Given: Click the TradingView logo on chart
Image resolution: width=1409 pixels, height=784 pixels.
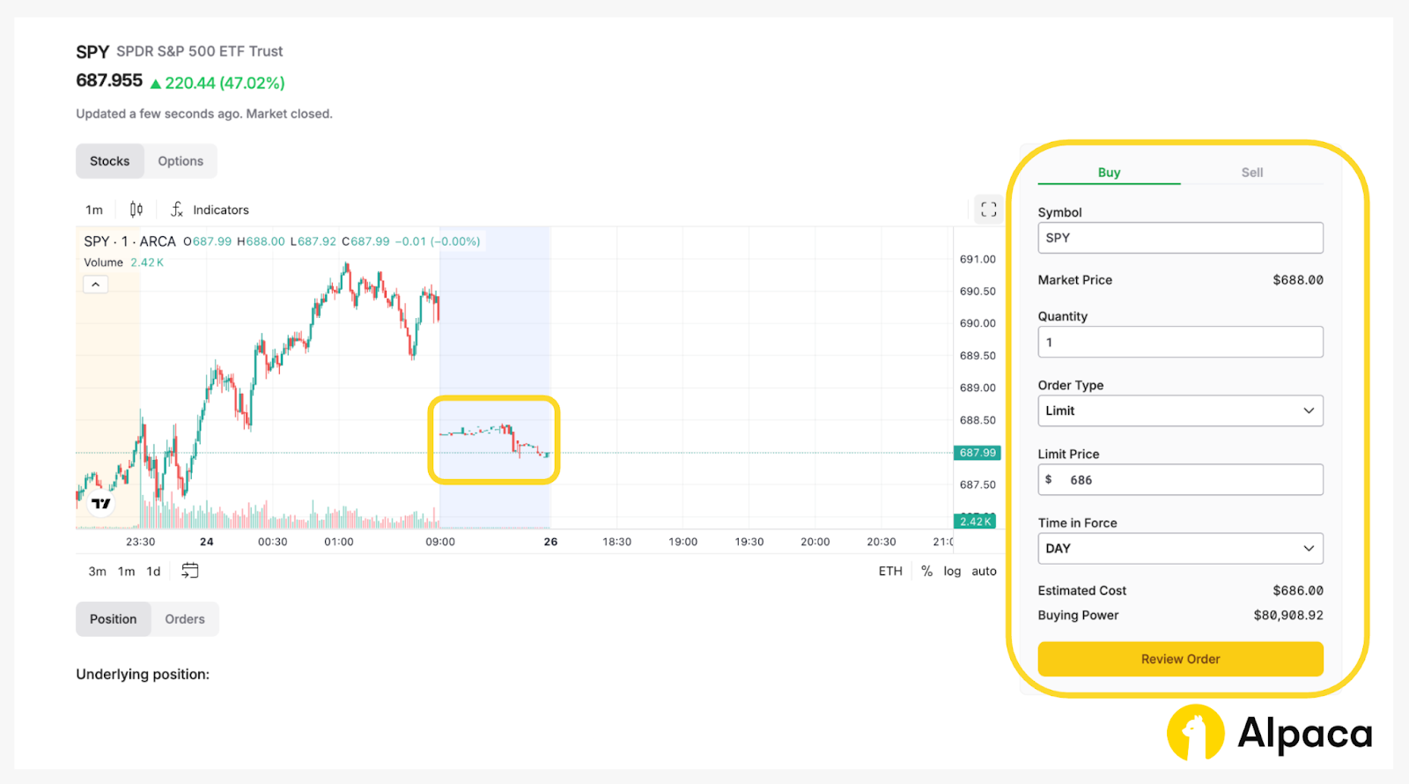Looking at the screenshot, I should pyautogui.click(x=101, y=504).
